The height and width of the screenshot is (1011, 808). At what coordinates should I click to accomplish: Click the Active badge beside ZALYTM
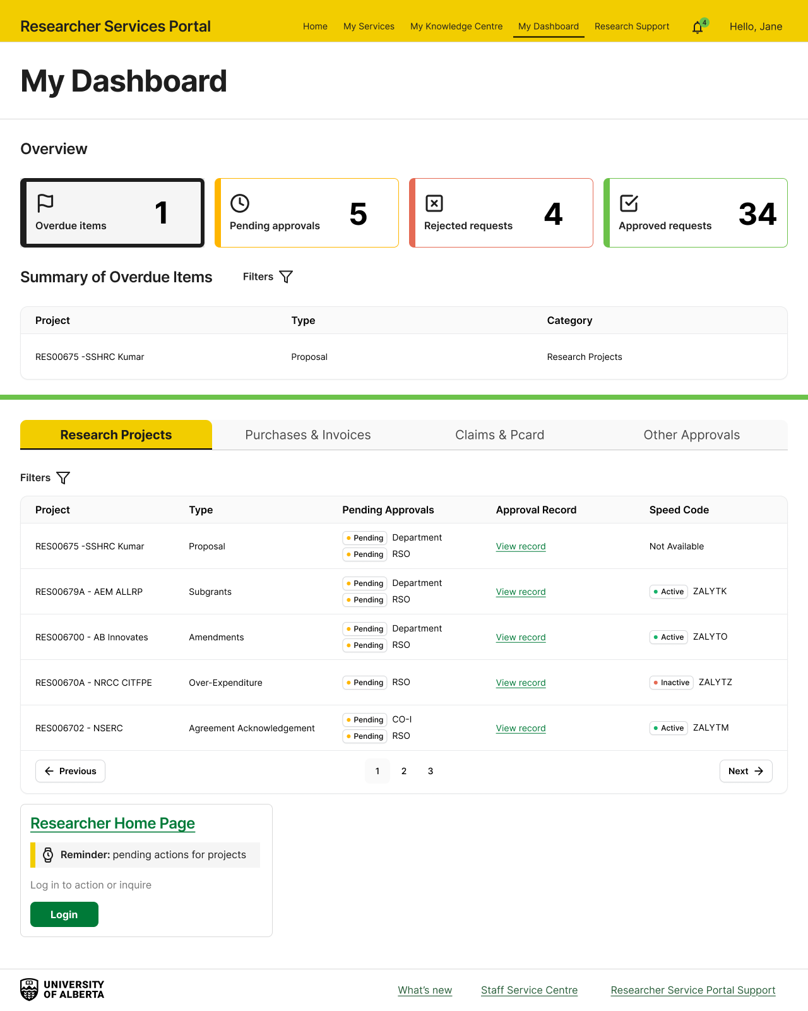pos(668,728)
